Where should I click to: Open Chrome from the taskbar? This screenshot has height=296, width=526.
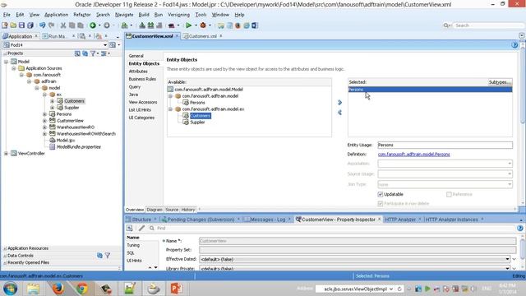82,289
